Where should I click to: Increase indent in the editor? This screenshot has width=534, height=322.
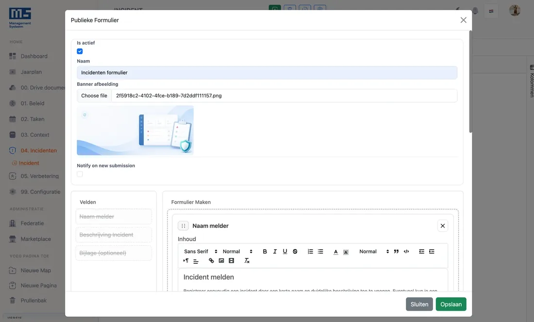click(x=432, y=252)
